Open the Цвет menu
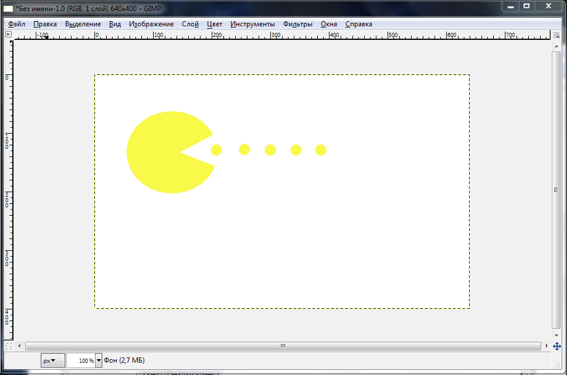567x375 pixels. pos(215,24)
